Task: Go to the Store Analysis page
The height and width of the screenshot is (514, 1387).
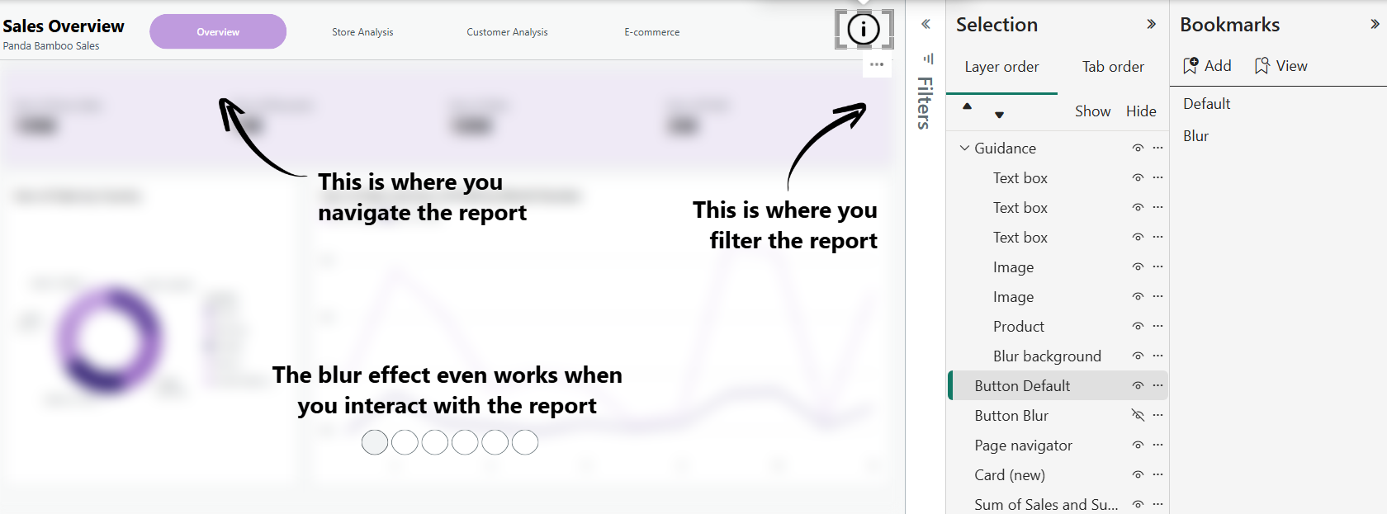Action: (362, 32)
